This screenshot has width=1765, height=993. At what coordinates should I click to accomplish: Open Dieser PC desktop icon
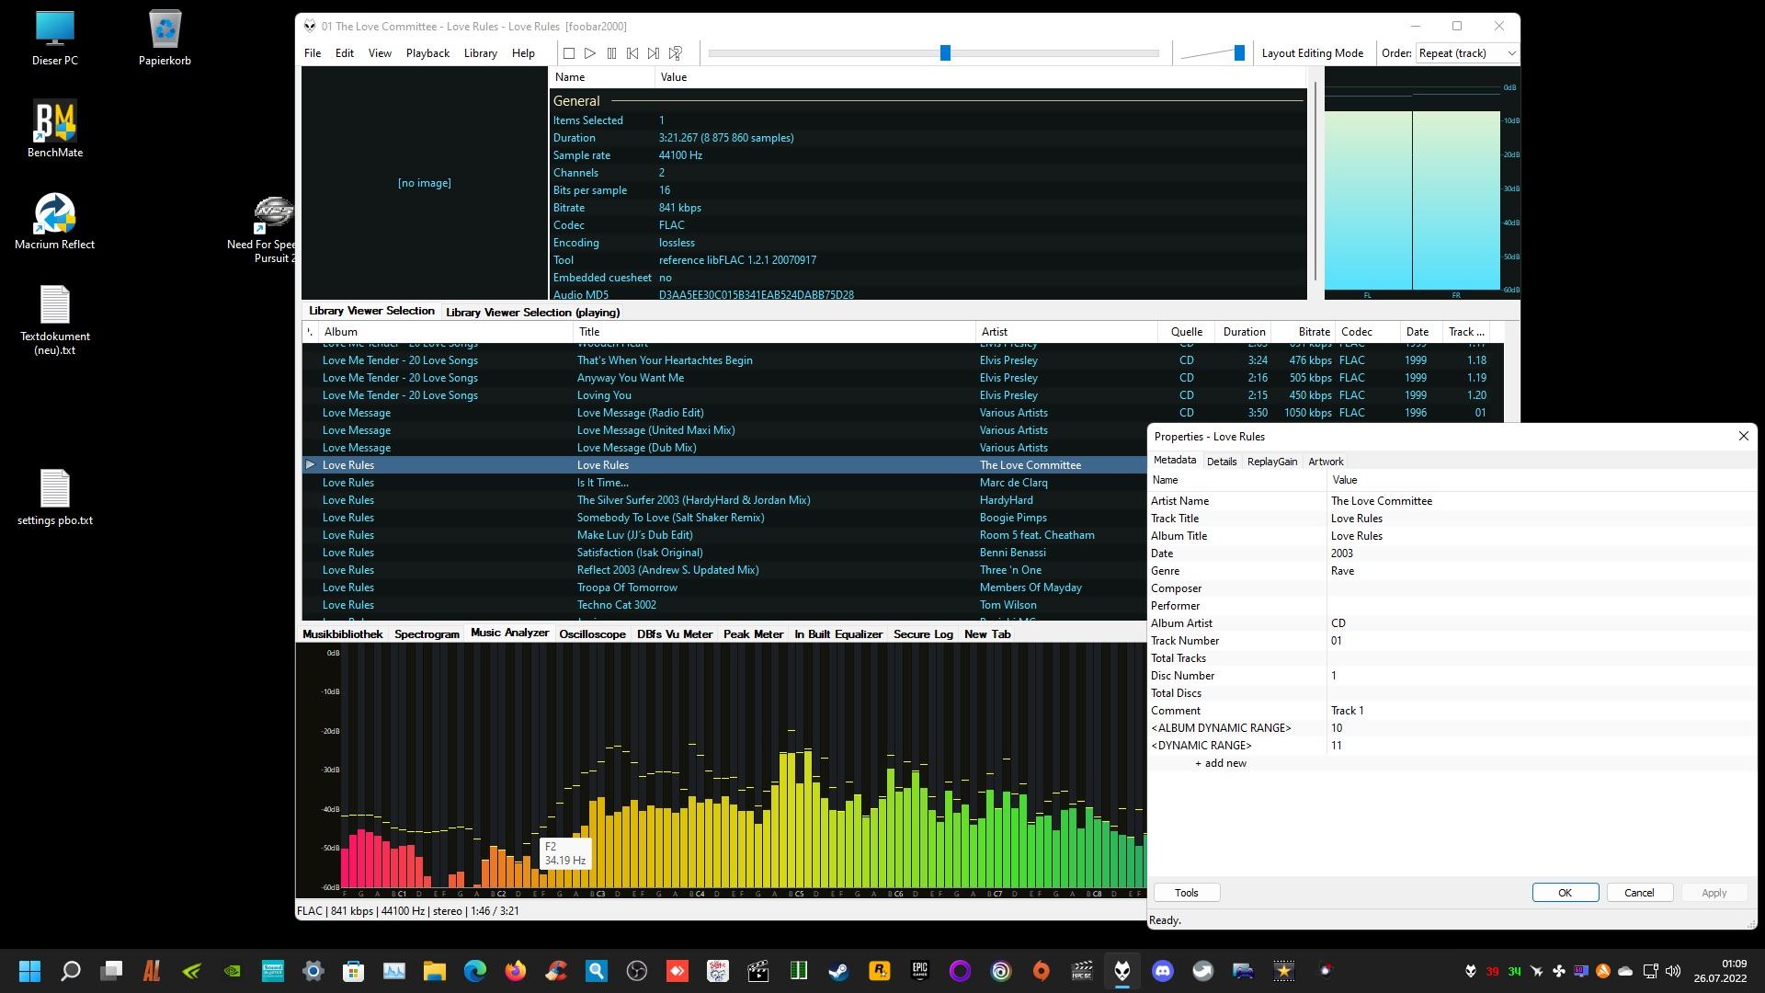[x=55, y=39]
